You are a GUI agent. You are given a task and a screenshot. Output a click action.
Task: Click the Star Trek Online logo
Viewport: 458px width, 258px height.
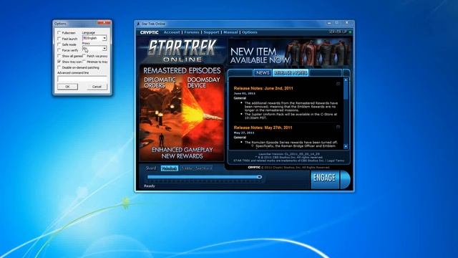click(x=182, y=50)
